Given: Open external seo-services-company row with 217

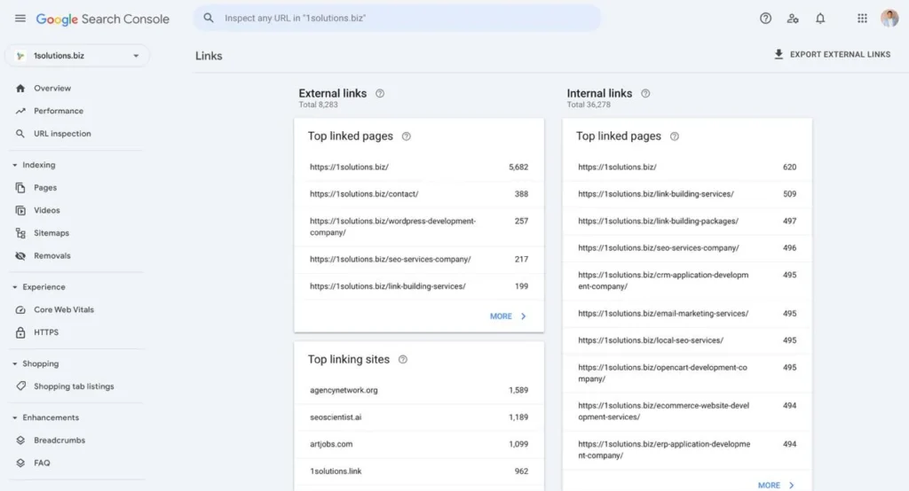Looking at the screenshot, I should [419, 260].
